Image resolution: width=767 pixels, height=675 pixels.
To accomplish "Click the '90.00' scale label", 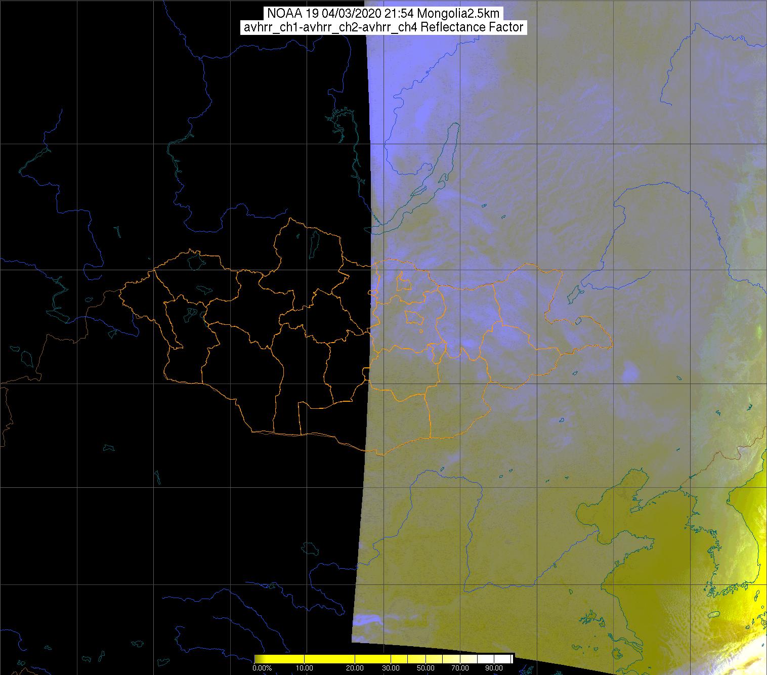I will (494, 669).
